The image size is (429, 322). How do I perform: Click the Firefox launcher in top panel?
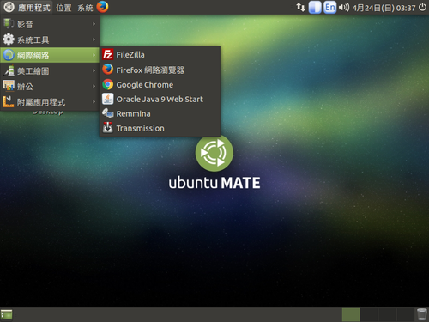[102, 7]
